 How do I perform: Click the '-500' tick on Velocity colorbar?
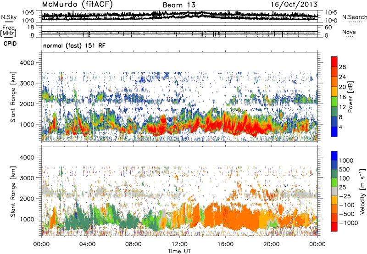(x=347, y=214)
